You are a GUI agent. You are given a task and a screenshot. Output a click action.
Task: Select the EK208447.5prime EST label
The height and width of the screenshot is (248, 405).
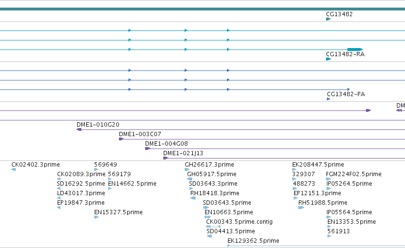coord(318,165)
